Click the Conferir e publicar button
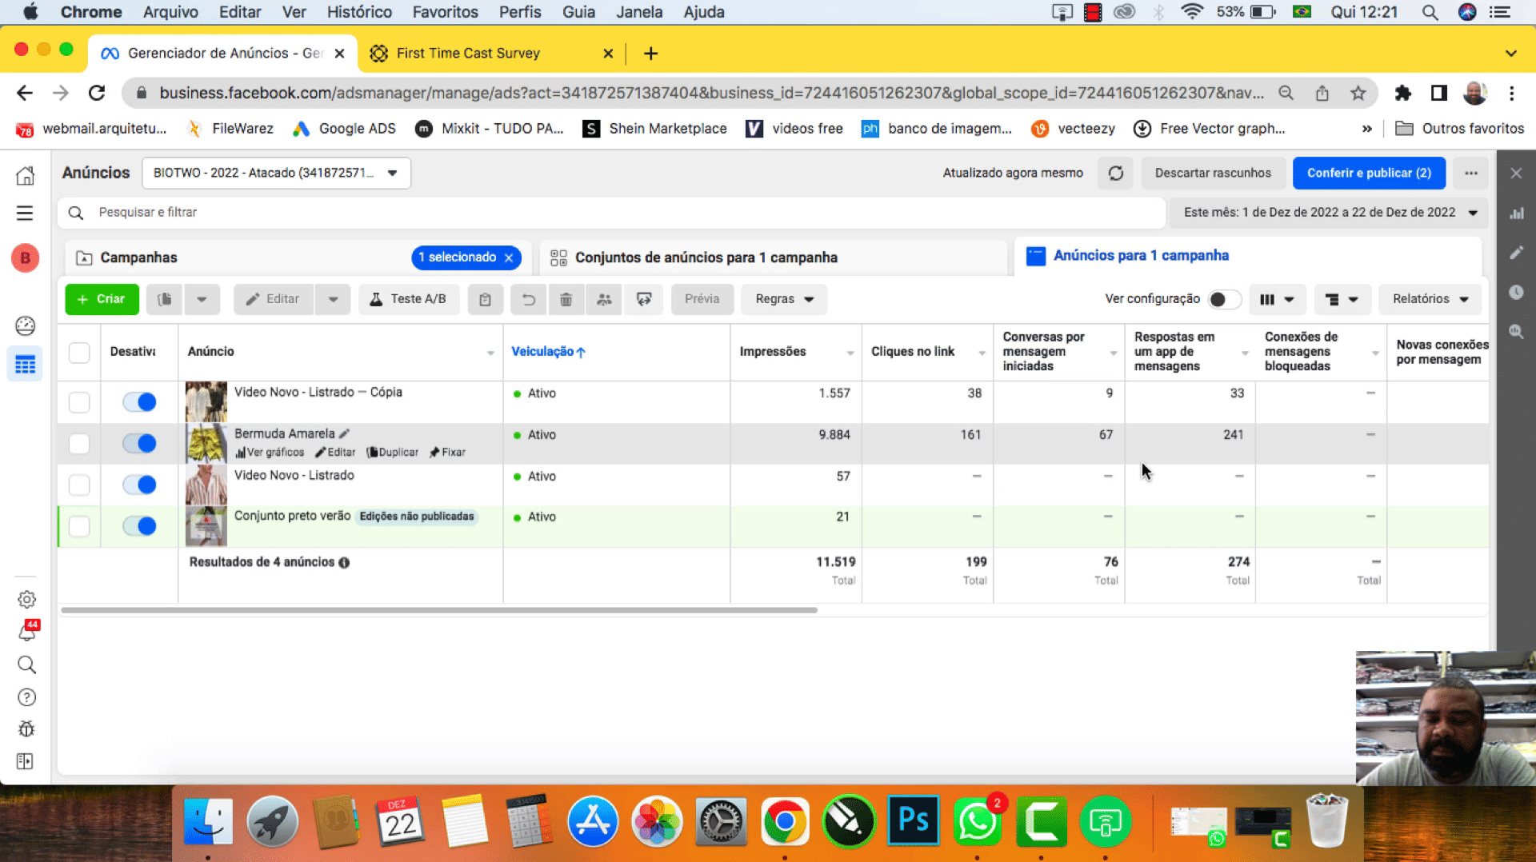The image size is (1536, 862). (x=1368, y=173)
